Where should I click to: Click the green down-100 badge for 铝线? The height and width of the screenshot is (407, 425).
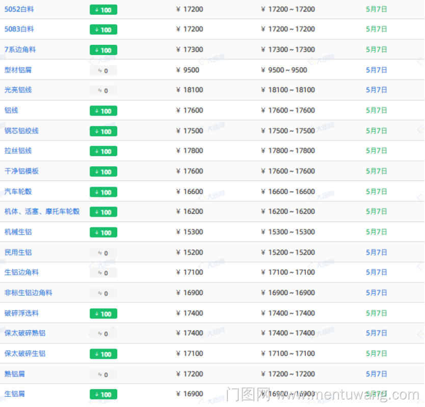pyautogui.click(x=103, y=111)
